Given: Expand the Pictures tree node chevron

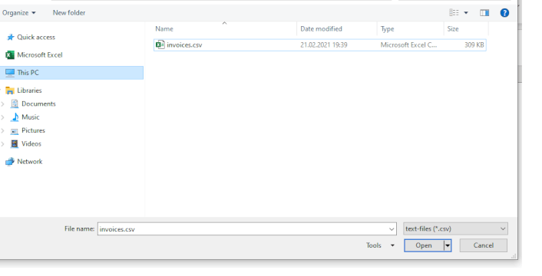Looking at the screenshot, I should (x=3, y=131).
